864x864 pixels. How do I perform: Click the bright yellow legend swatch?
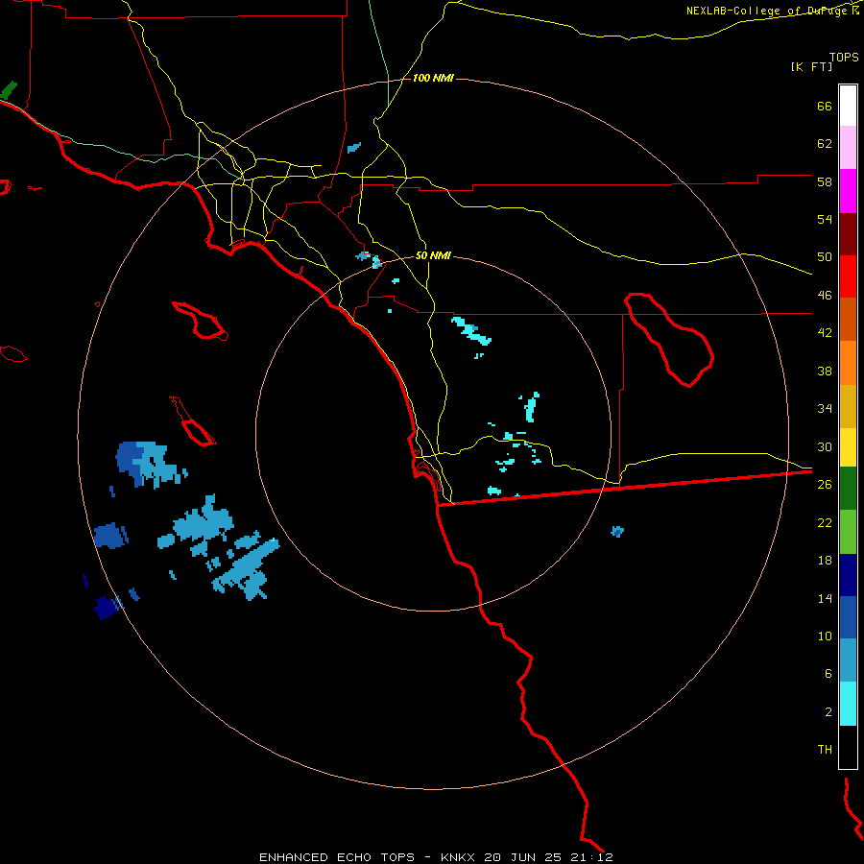click(x=848, y=447)
